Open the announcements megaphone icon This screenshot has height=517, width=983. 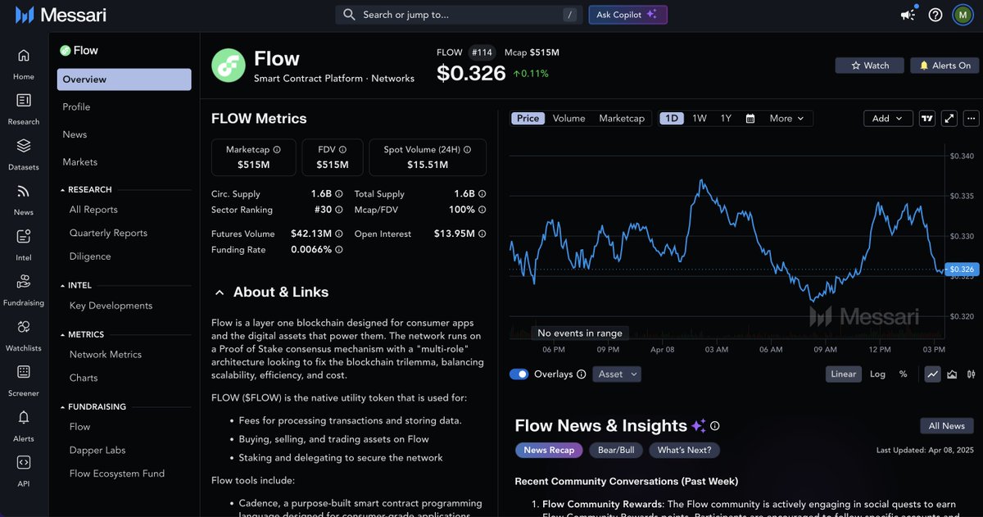coord(908,15)
